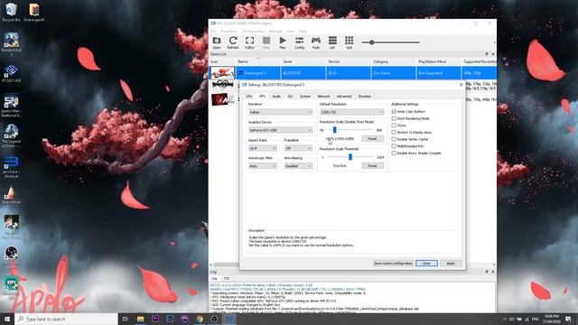Start the game with the Play icon

(x=283, y=42)
